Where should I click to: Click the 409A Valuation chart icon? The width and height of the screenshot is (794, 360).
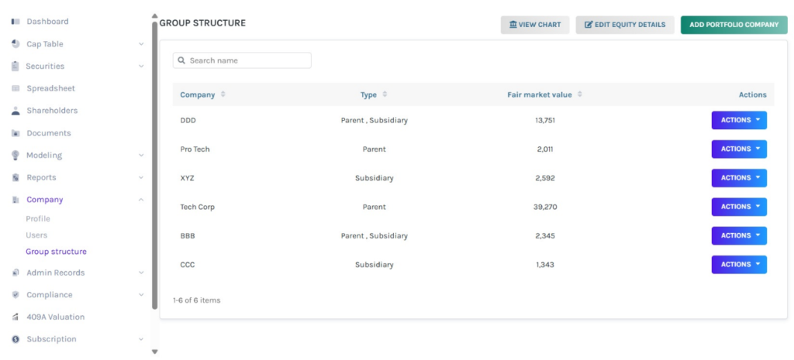pos(16,317)
